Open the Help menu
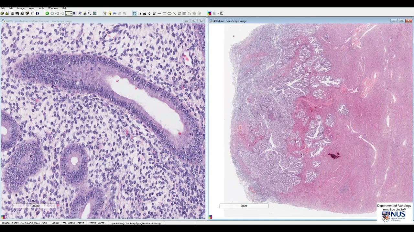The image size is (414, 232). click(64, 8)
